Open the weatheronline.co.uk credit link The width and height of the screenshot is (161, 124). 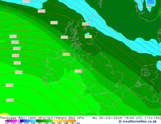(x=138, y=121)
